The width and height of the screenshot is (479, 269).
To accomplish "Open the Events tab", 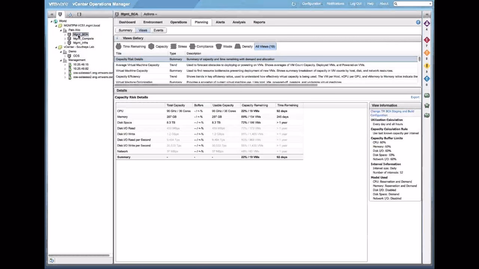I will (158, 30).
